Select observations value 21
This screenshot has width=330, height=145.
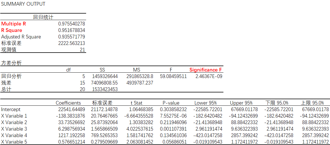83,50
